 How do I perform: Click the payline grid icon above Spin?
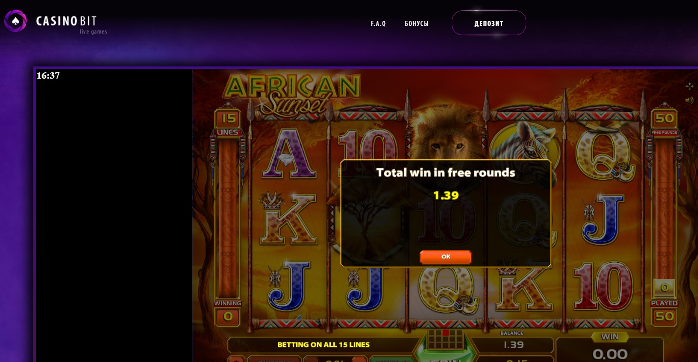[x=445, y=339]
